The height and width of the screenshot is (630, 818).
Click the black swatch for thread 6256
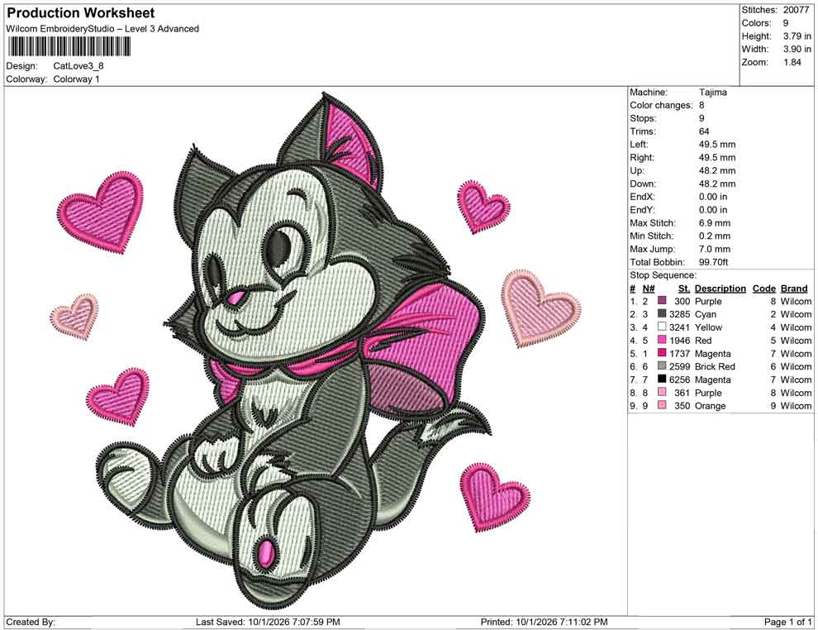click(x=662, y=379)
